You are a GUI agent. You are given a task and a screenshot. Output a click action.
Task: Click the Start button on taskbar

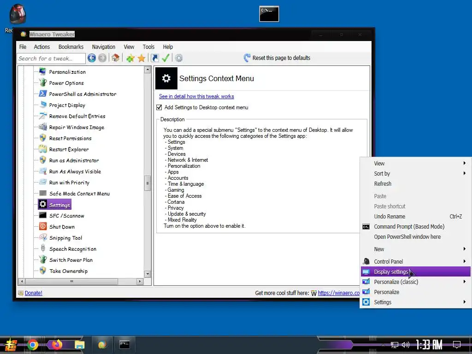(11, 345)
